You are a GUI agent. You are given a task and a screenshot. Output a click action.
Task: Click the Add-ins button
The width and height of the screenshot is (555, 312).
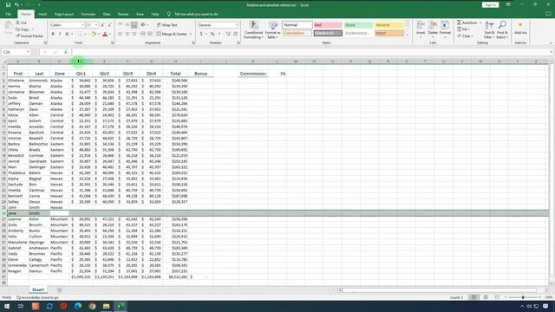point(520,29)
